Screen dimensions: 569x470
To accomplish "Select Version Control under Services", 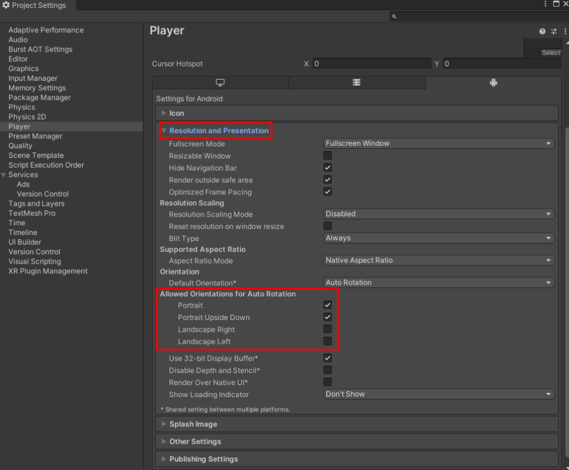I will 43,194.
